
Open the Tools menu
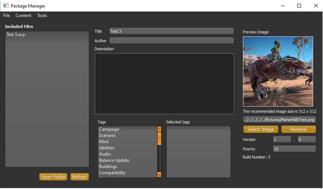[x=42, y=16]
